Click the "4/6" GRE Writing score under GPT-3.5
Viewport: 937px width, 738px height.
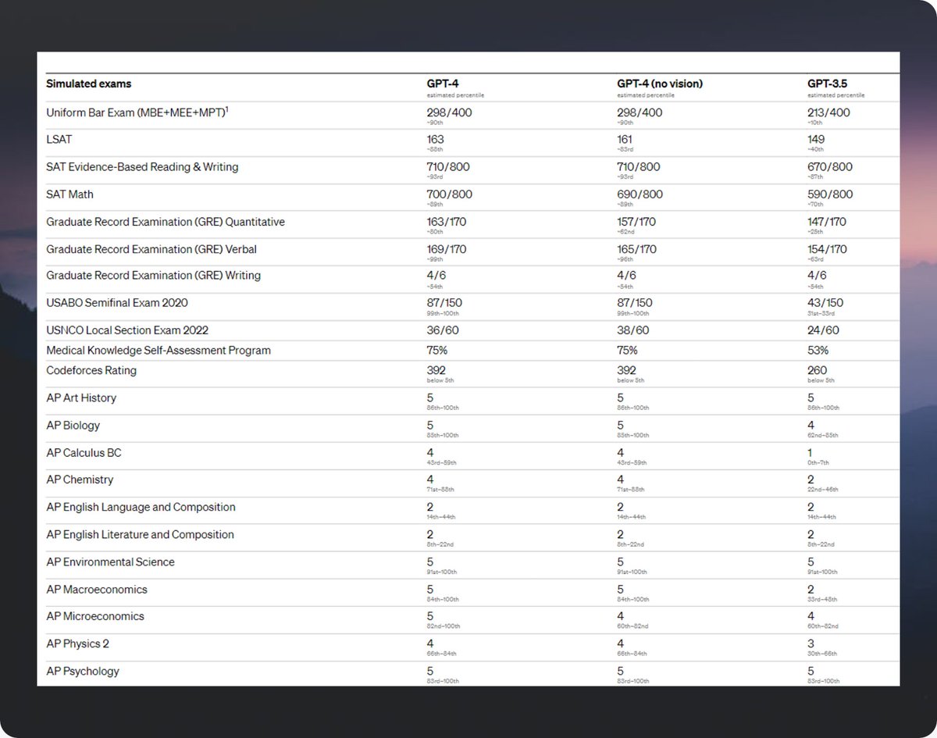[x=817, y=276]
